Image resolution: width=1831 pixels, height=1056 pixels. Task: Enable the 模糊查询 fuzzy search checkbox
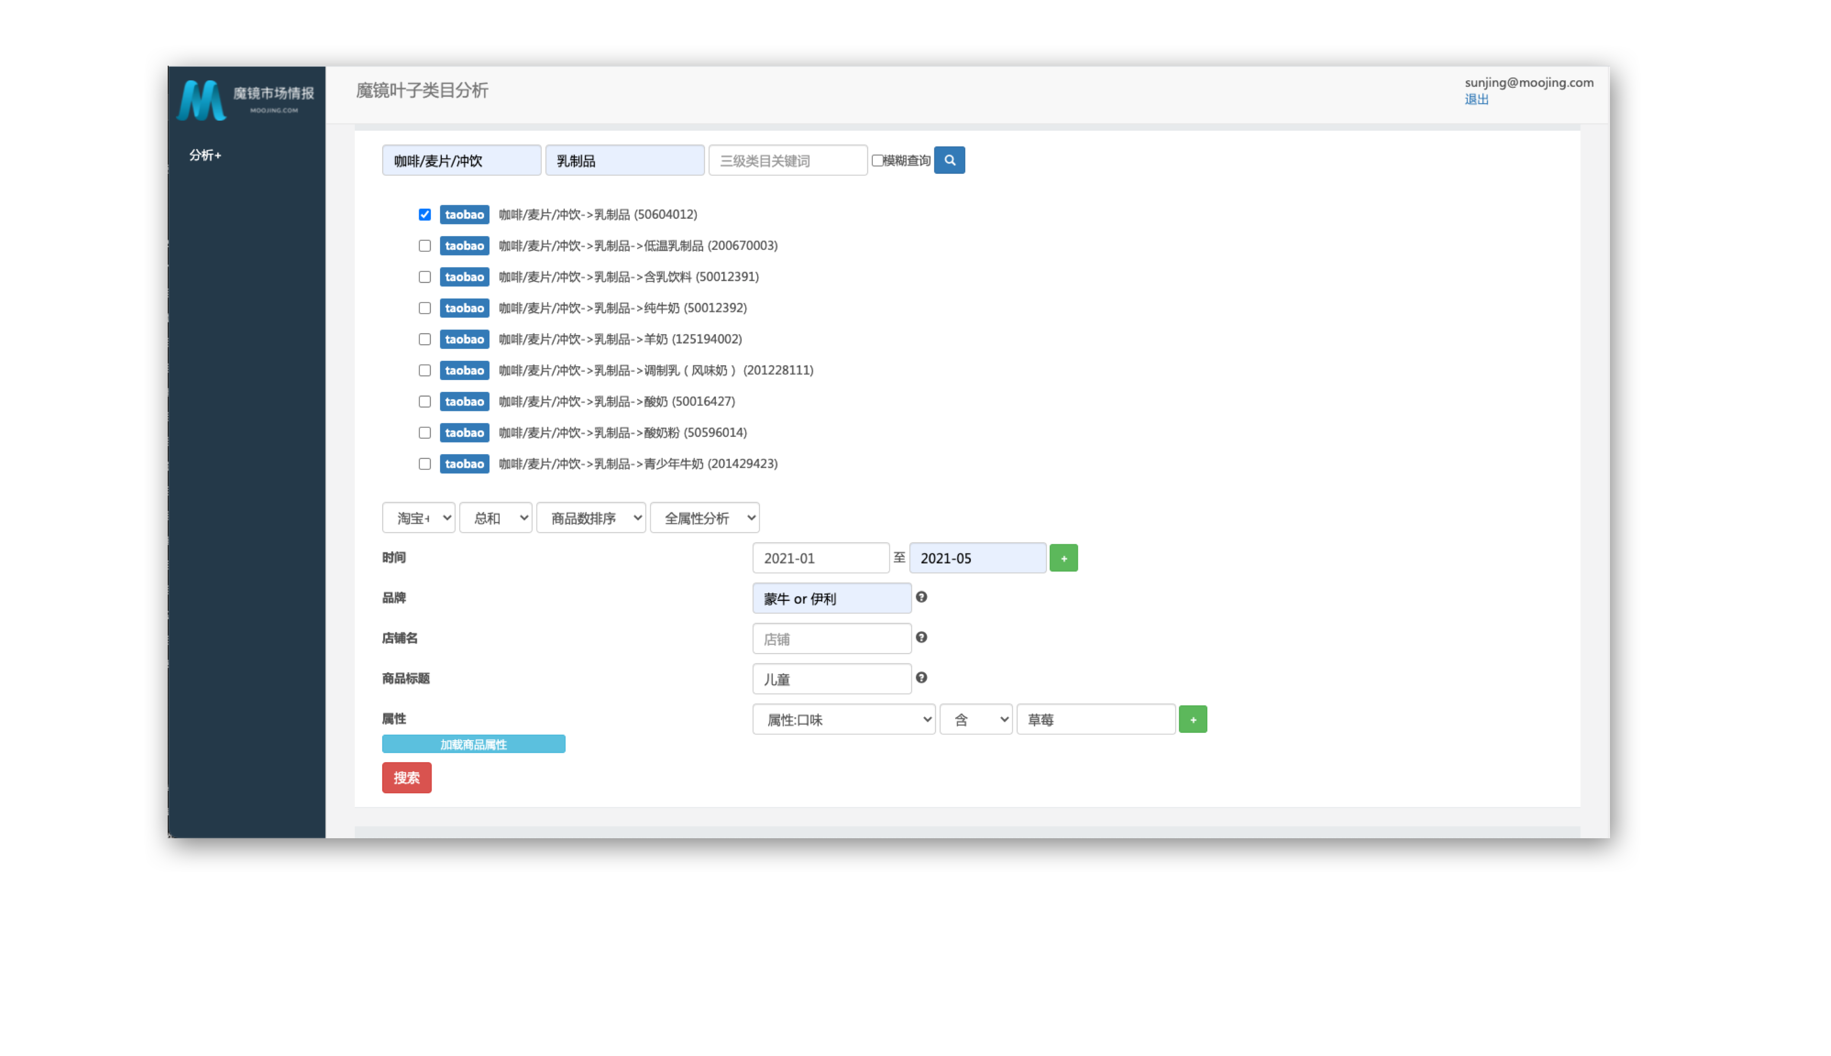pos(877,160)
